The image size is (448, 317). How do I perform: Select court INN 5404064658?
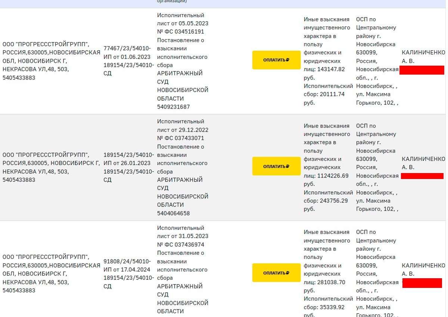click(173, 213)
